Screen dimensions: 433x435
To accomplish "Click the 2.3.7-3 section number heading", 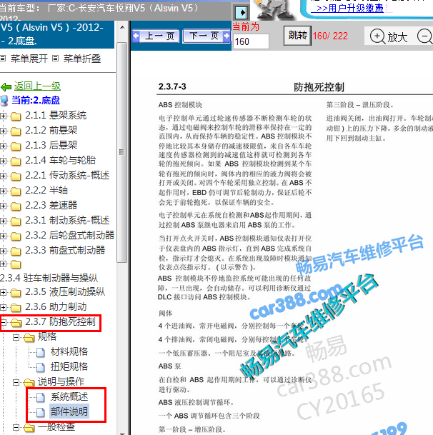I will (172, 86).
